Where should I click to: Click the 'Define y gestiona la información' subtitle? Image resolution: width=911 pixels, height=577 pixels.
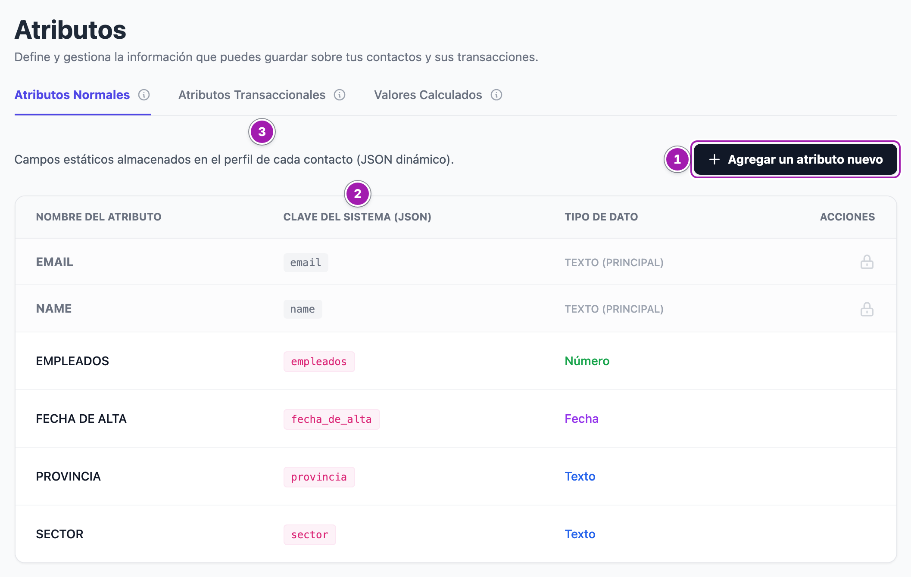click(x=276, y=57)
